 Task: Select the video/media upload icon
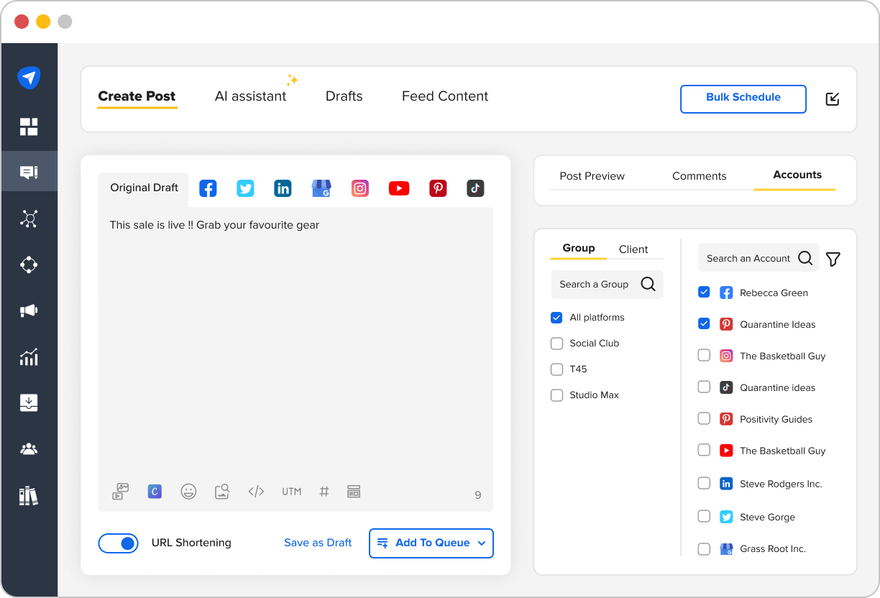[x=120, y=492]
